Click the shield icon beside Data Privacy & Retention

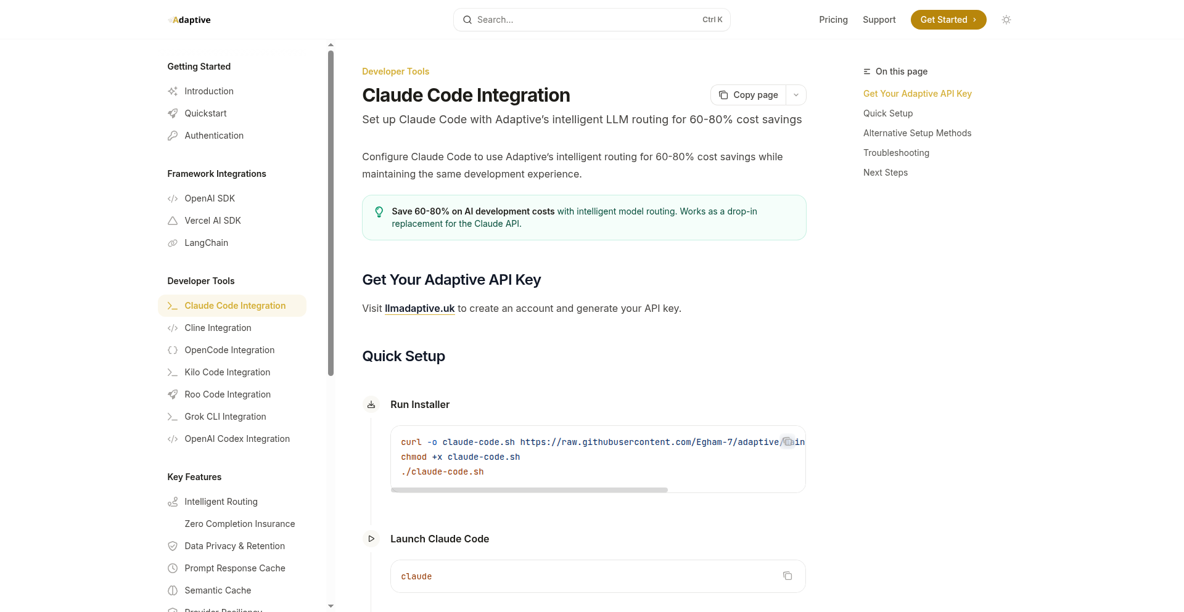coord(173,546)
